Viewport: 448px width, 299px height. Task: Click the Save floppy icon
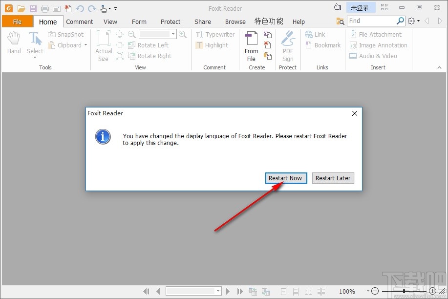pos(33,9)
